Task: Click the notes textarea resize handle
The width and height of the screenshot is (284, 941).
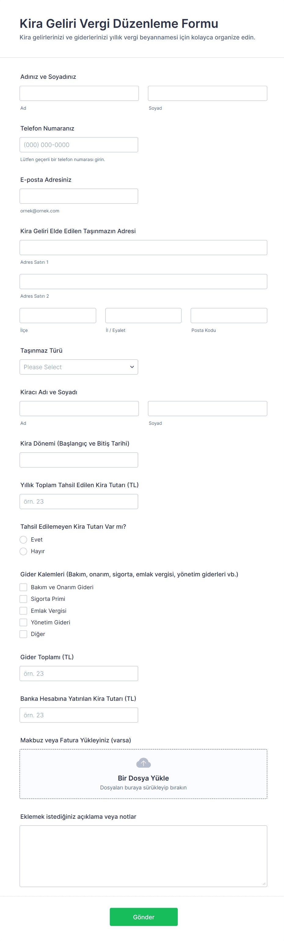Action: 264,884
